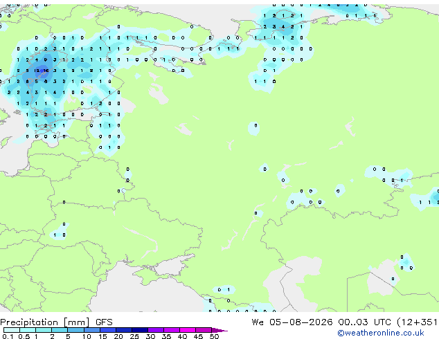Click the "UTC" label
Viewport: 439px width, 339px height.
coord(382,322)
